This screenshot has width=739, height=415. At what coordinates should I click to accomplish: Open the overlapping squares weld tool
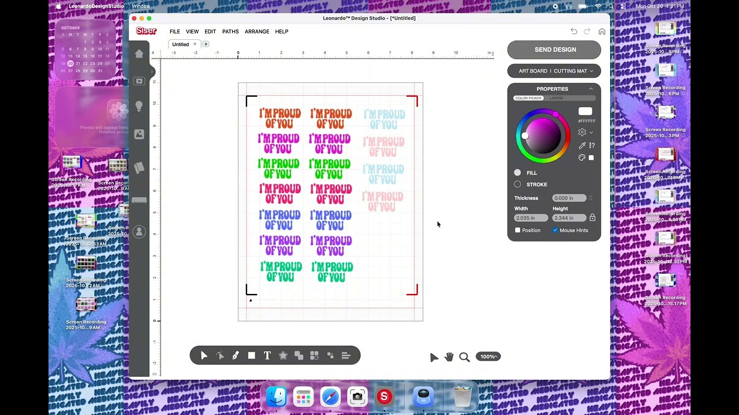(x=299, y=356)
